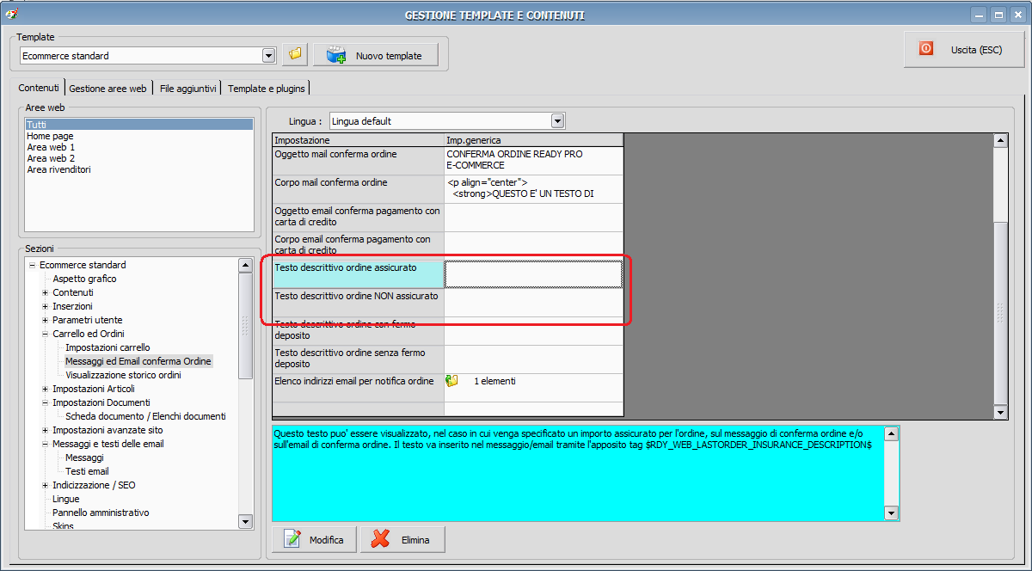Select Testo descrittivo ordine senza fermo deposito

[359, 359]
